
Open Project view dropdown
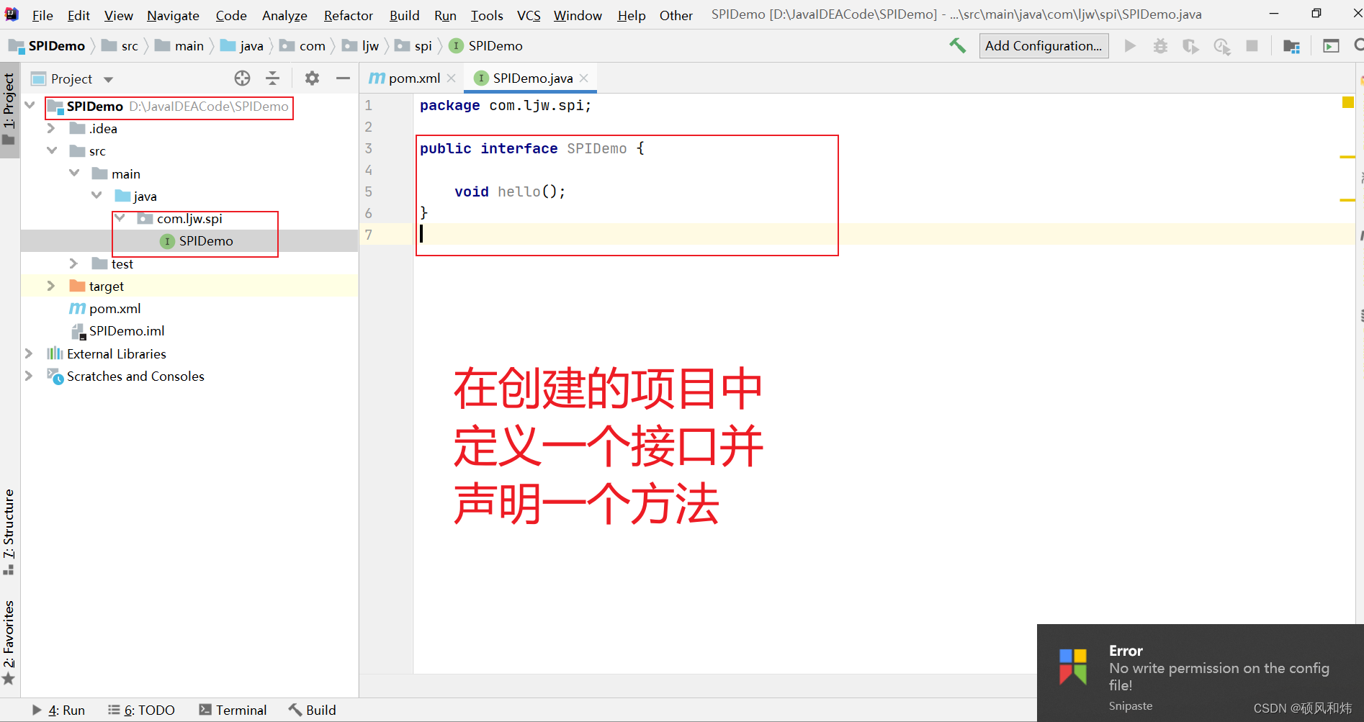click(x=109, y=79)
